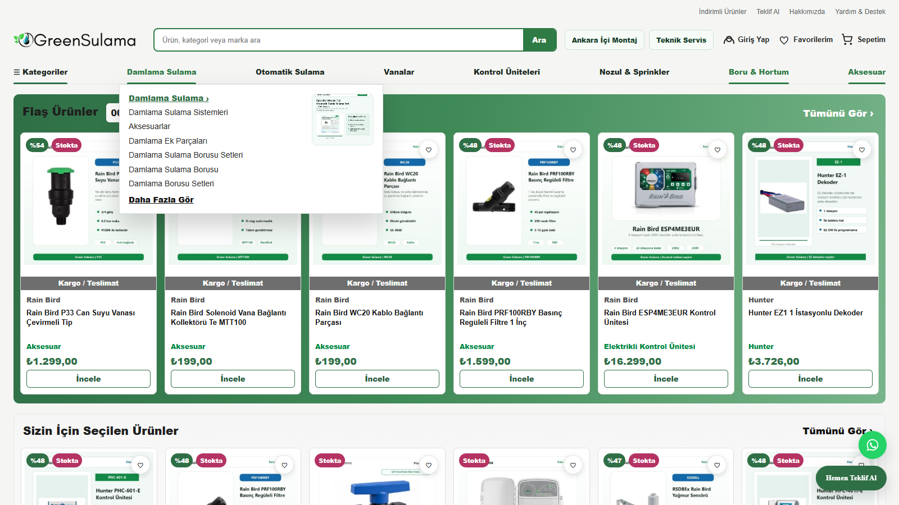Select Damlama Sulama Sistemleri in dropdown
Viewport: 899px width, 505px height.
[x=178, y=112]
